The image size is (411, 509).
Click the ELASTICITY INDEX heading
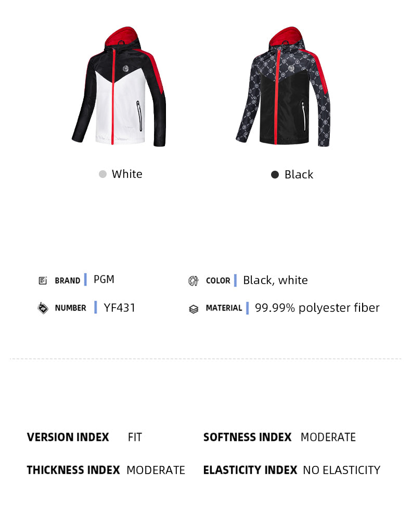250,470
